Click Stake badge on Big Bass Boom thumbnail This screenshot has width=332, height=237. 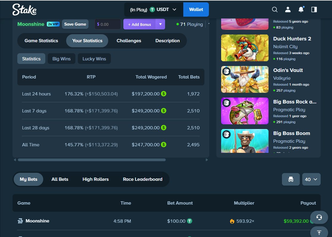point(226,134)
